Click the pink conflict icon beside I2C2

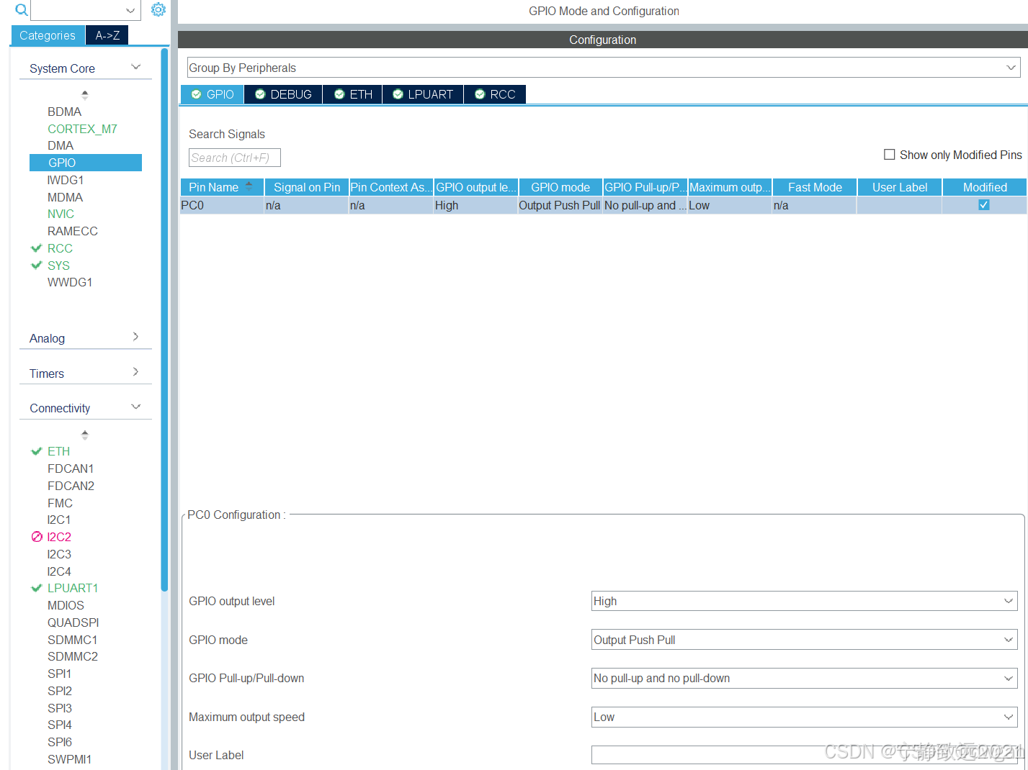tap(37, 537)
